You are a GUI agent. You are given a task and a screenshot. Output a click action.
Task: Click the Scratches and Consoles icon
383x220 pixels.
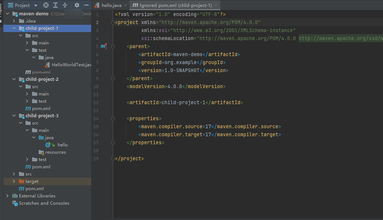(15, 203)
